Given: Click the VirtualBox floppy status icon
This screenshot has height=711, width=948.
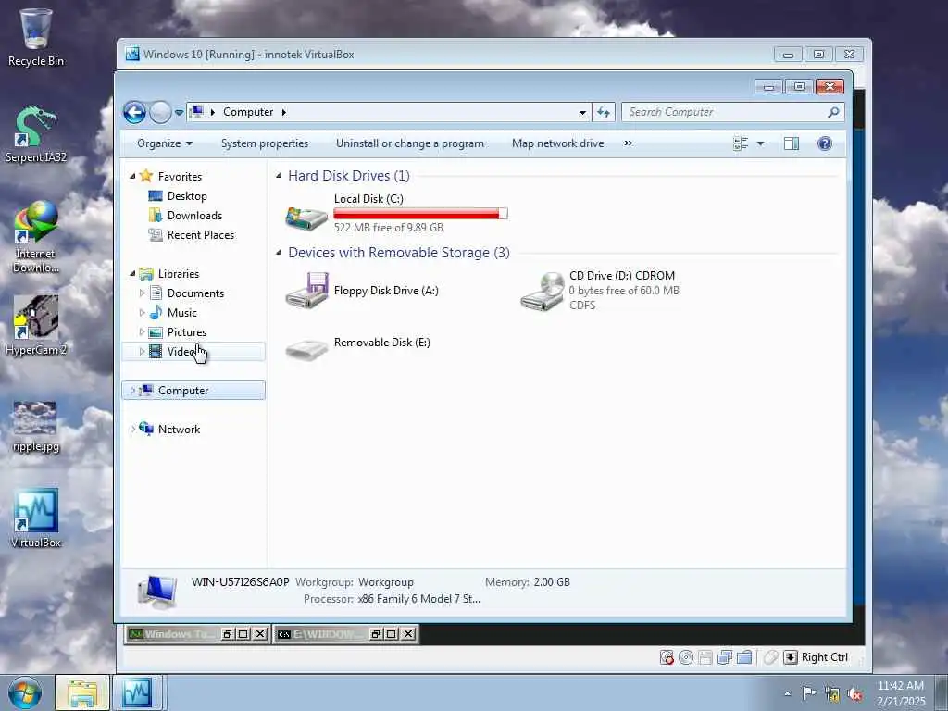Looking at the screenshot, I should [x=705, y=657].
